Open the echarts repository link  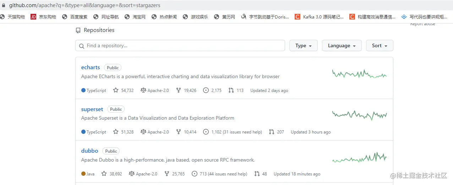click(x=91, y=67)
